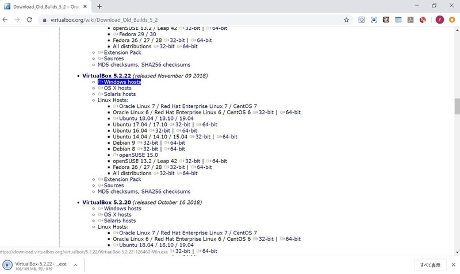Open Solaris hosts link for 5.2.20

(117, 221)
